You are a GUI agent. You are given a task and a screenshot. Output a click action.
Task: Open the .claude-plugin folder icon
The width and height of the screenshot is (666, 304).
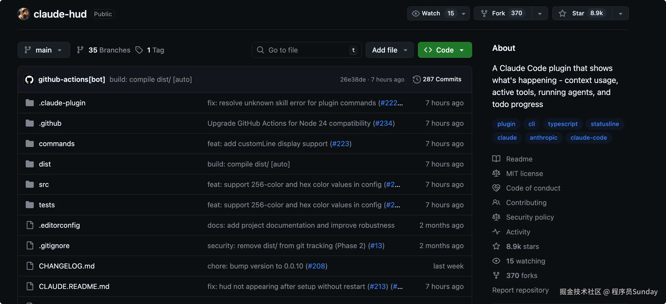pos(30,103)
